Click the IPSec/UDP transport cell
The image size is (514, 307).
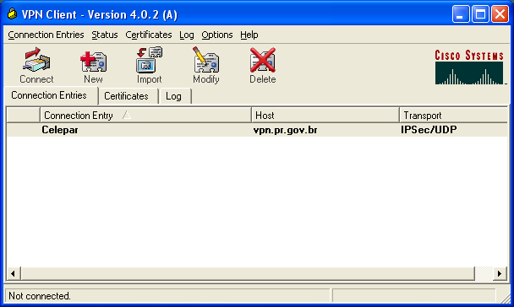pyautogui.click(x=429, y=130)
